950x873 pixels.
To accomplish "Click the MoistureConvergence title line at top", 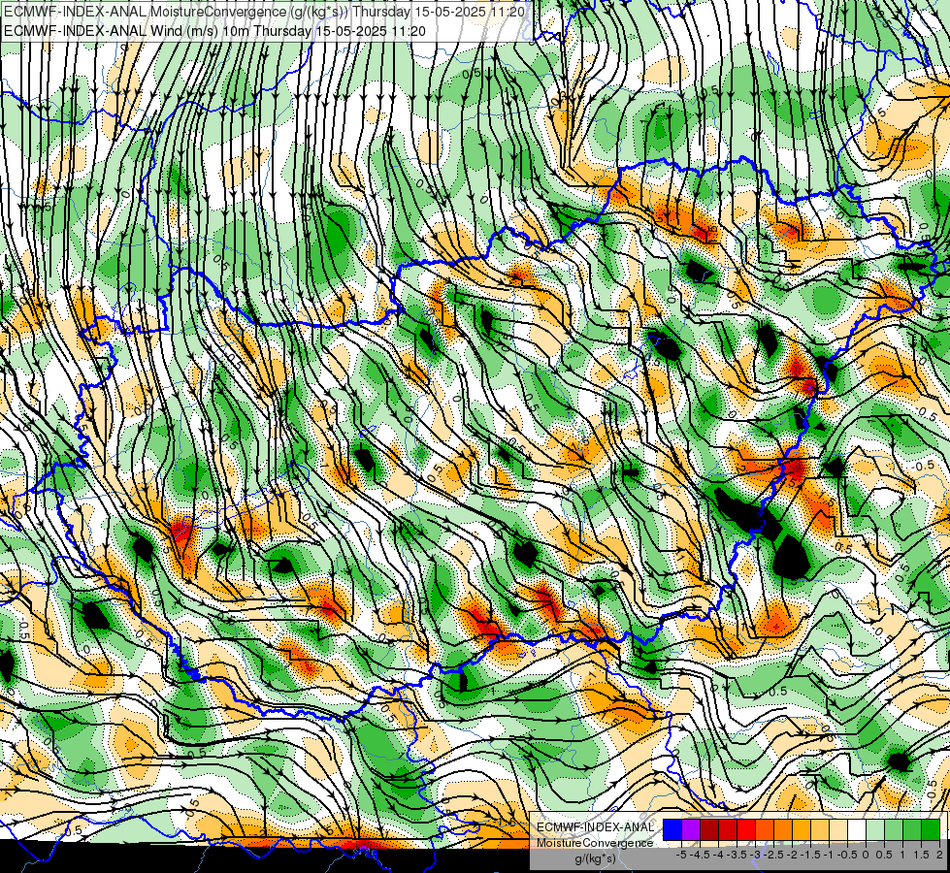I will click(264, 12).
